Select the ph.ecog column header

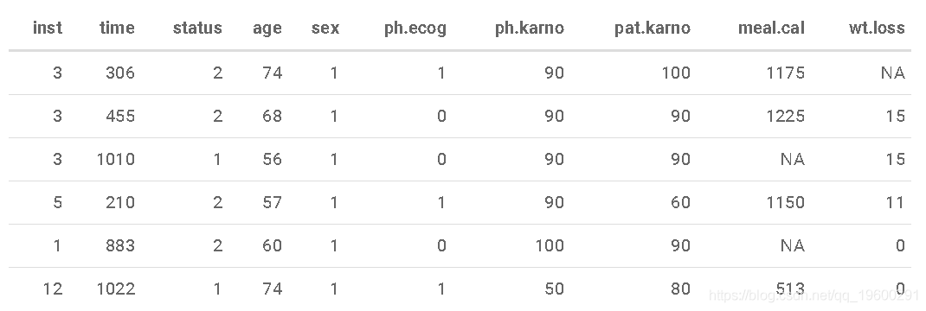point(415,29)
